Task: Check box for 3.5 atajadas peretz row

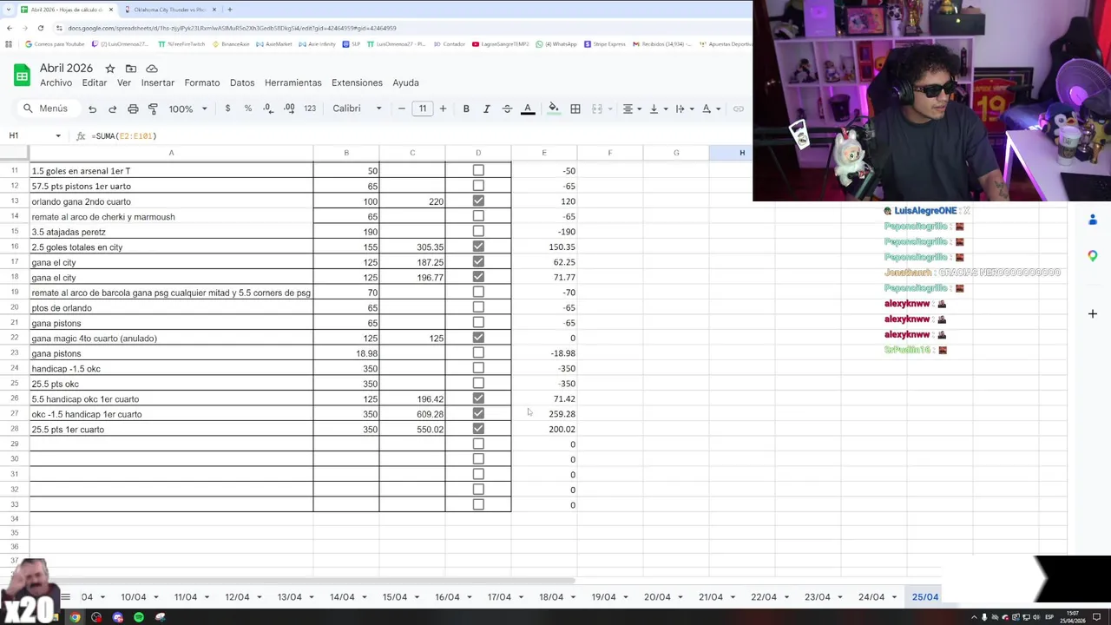Action: pos(478,232)
